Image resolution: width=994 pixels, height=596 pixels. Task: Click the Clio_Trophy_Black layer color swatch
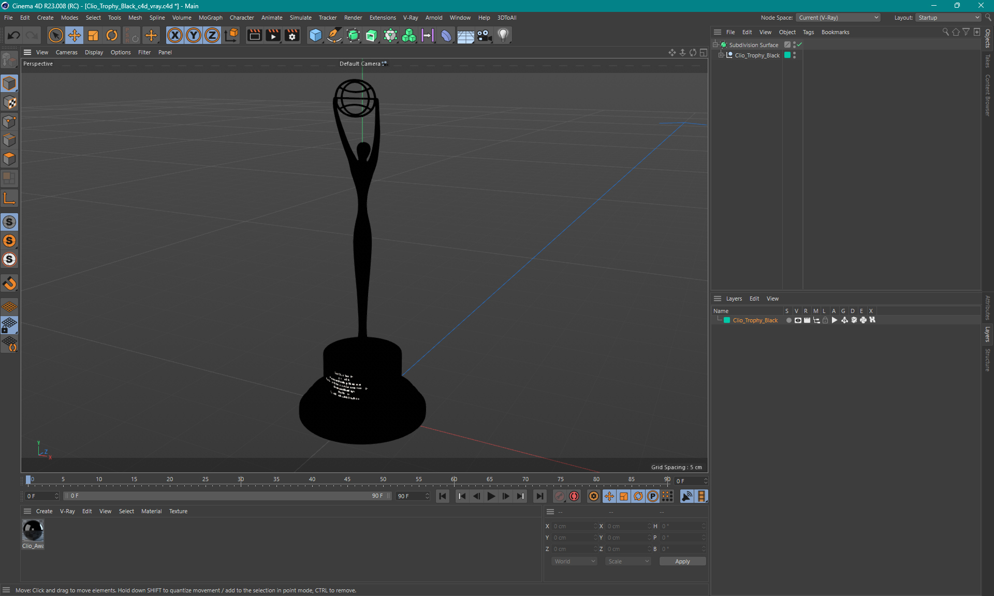coord(727,320)
